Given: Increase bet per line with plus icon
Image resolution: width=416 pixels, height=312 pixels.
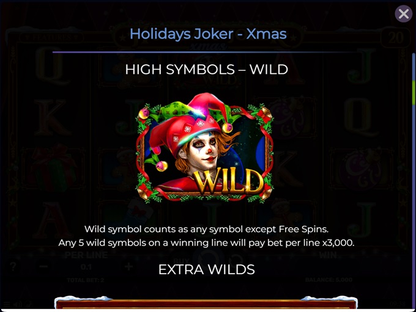Looking at the screenshot, I should coord(128,266).
